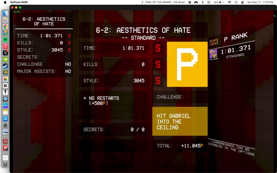Open Photo Booth from the dock
Screen dimensions: 277x173
(x=5, y=148)
